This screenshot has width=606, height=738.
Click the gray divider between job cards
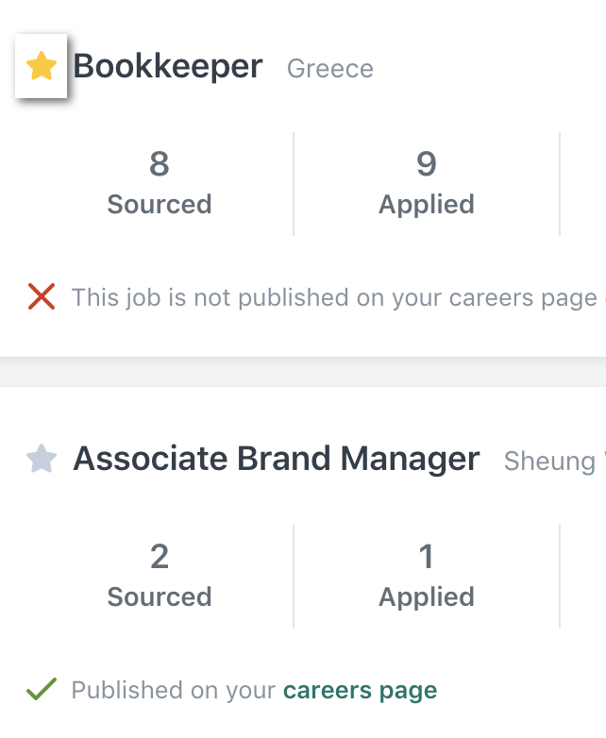[303, 372]
